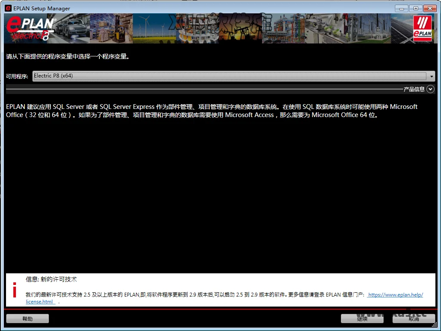This screenshot has height=331, width=441.
Task: Cancel setup with the 取消 button
Action: pos(413,319)
